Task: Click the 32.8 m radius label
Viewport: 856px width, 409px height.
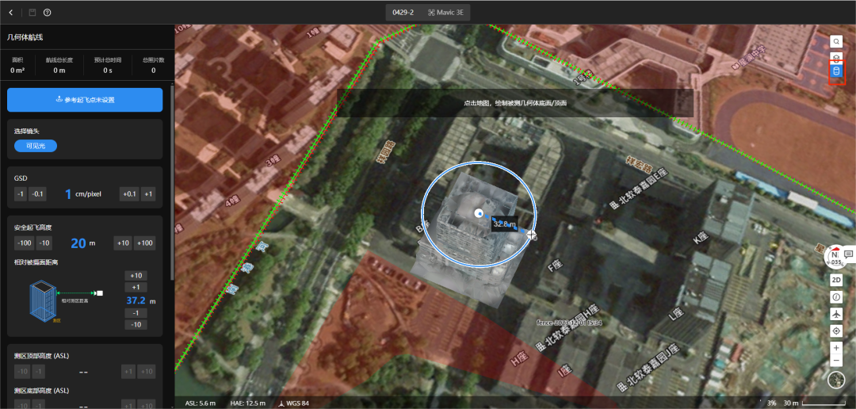Action: 504,224
